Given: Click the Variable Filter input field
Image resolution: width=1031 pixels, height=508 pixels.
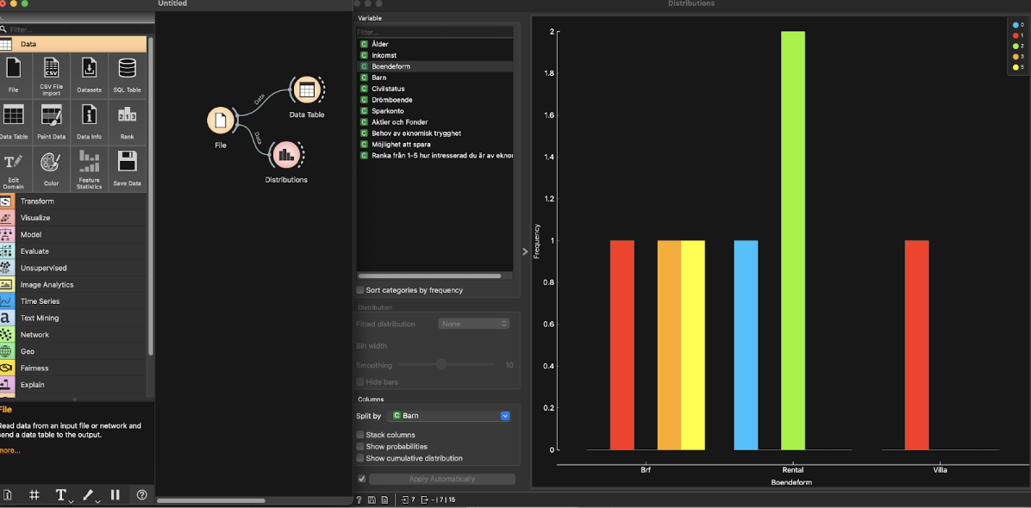Looking at the screenshot, I should tap(434, 32).
